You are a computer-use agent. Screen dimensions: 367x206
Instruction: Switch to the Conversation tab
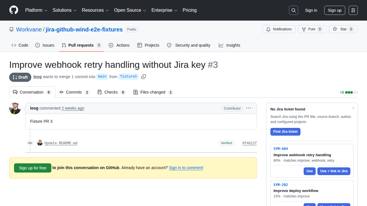[x=32, y=92]
